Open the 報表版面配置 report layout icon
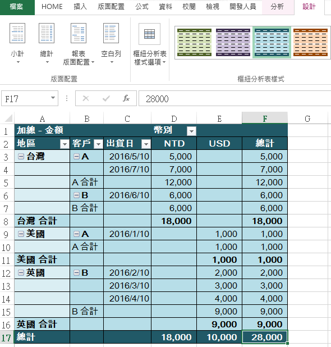 [79, 33]
